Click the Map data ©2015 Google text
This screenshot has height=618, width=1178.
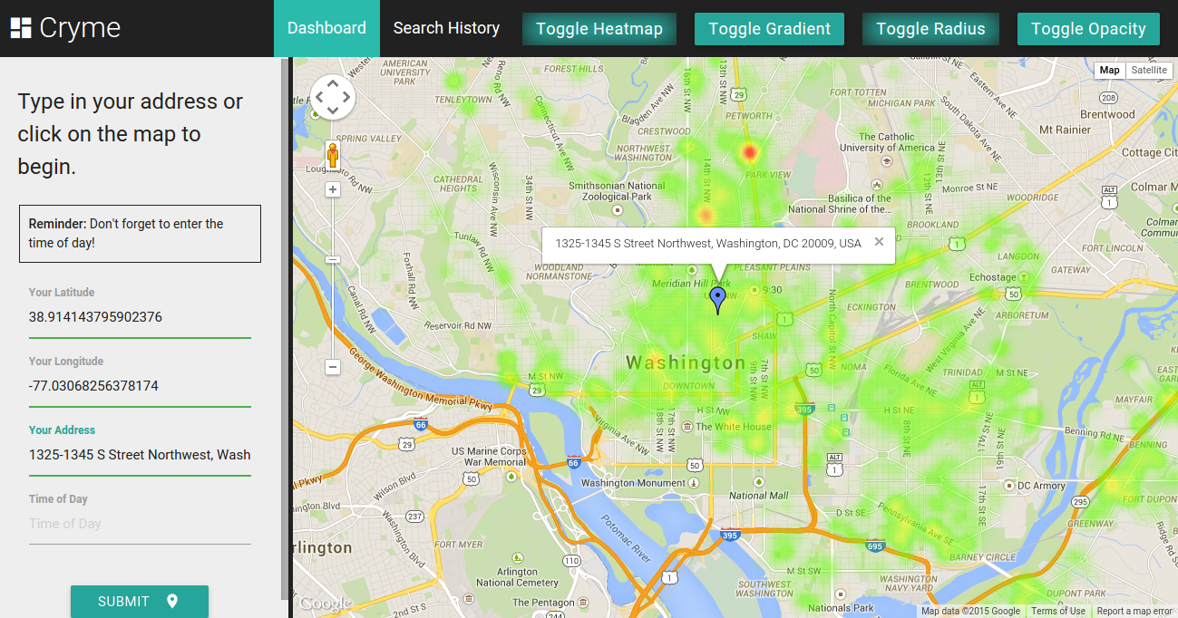970,611
